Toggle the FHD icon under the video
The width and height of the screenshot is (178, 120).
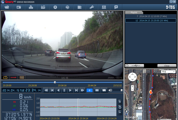[x=22, y=78]
